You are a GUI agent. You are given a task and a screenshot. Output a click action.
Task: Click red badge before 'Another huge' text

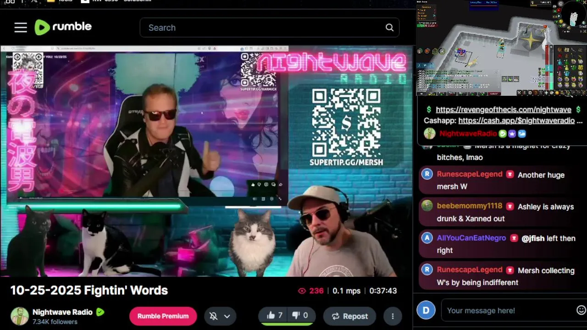point(510,175)
